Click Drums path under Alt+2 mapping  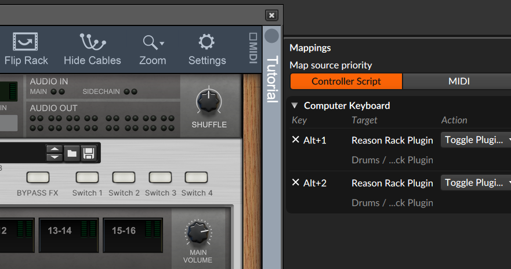tap(392, 203)
